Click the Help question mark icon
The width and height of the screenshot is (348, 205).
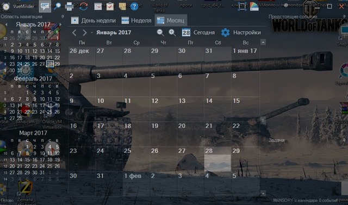(134, 6)
